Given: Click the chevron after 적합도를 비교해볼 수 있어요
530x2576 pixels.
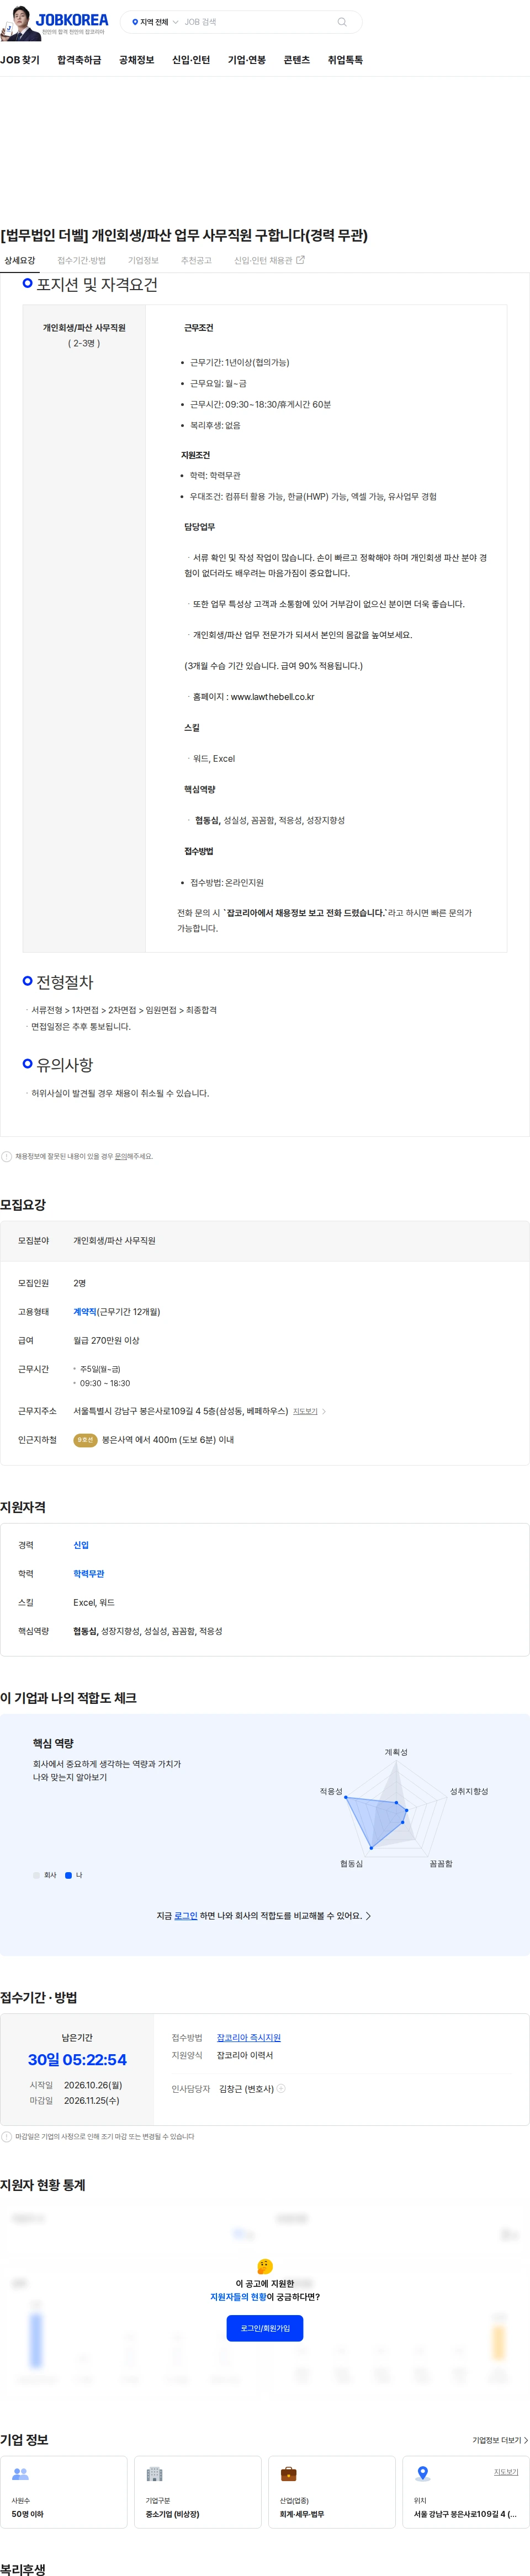Looking at the screenshot, I should pos(368,1916).
